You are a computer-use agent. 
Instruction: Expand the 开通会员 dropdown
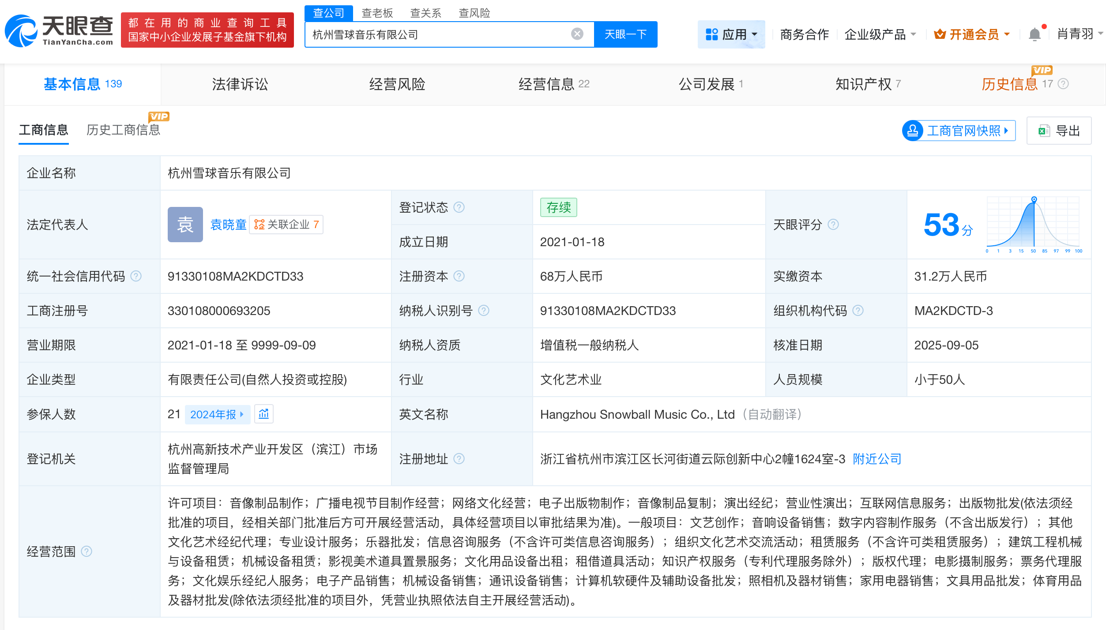click(x=1007, y=34)
